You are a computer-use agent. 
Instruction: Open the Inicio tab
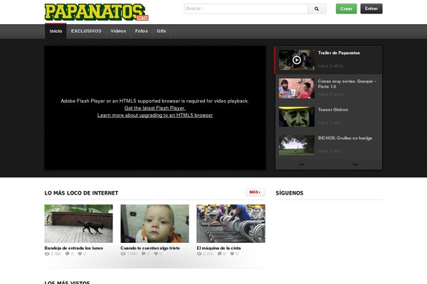tap(56, 31)
